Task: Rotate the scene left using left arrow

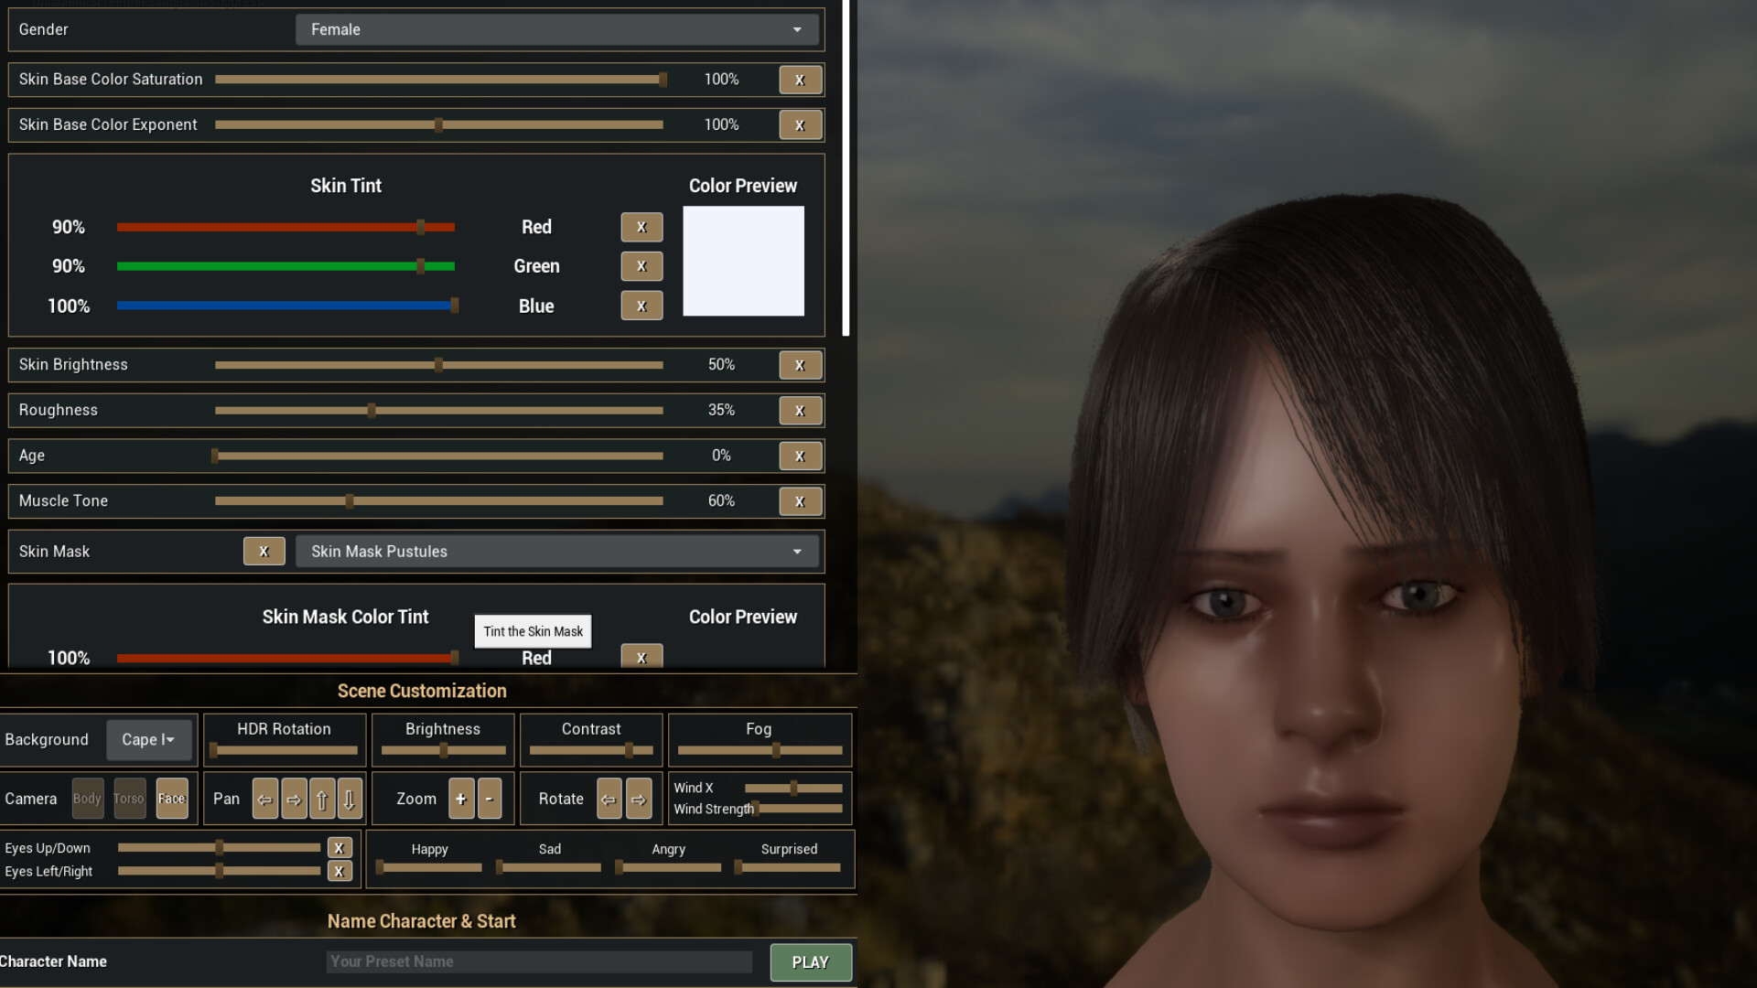Action: pos(609,799)
